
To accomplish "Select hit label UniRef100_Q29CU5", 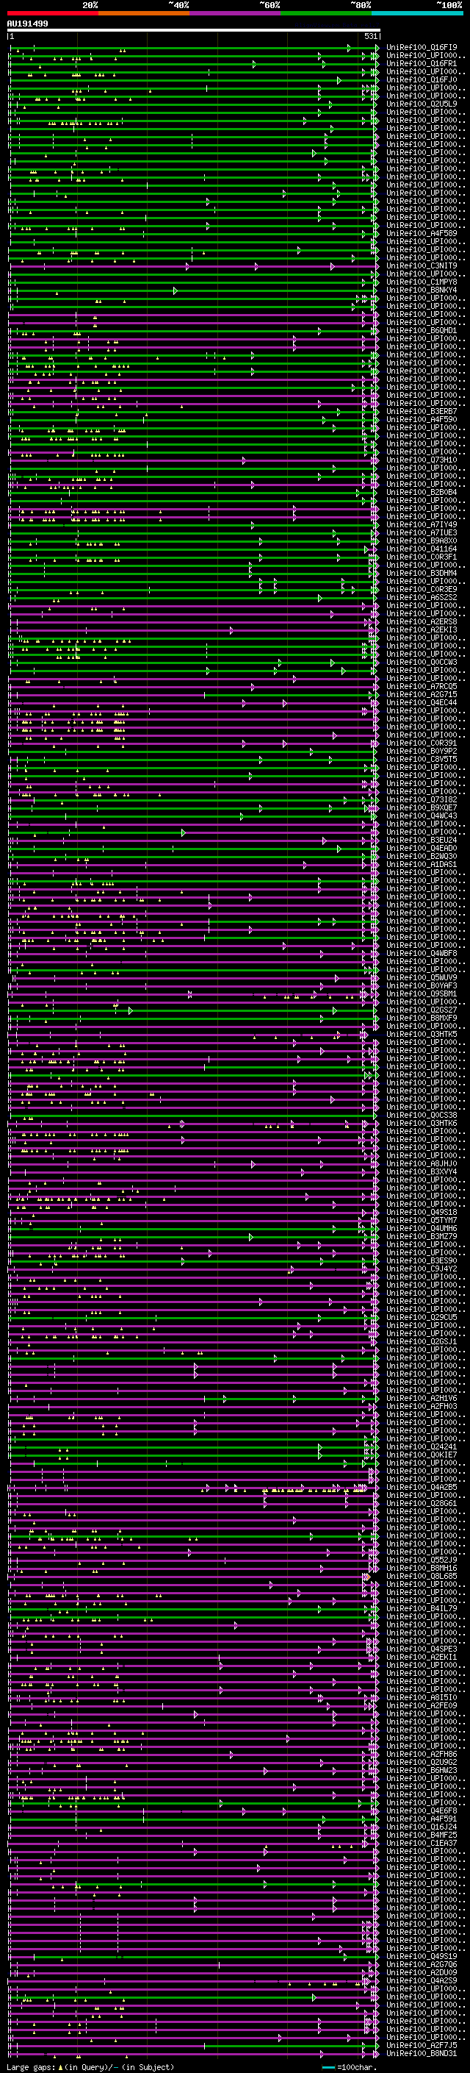I will tap(422, 1317).
